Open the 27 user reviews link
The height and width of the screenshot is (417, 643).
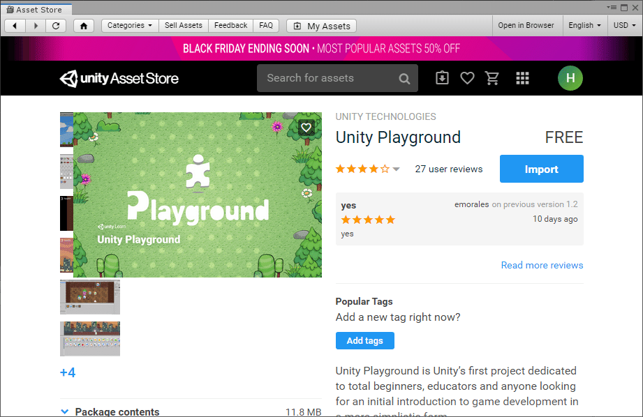coord(449,169)
